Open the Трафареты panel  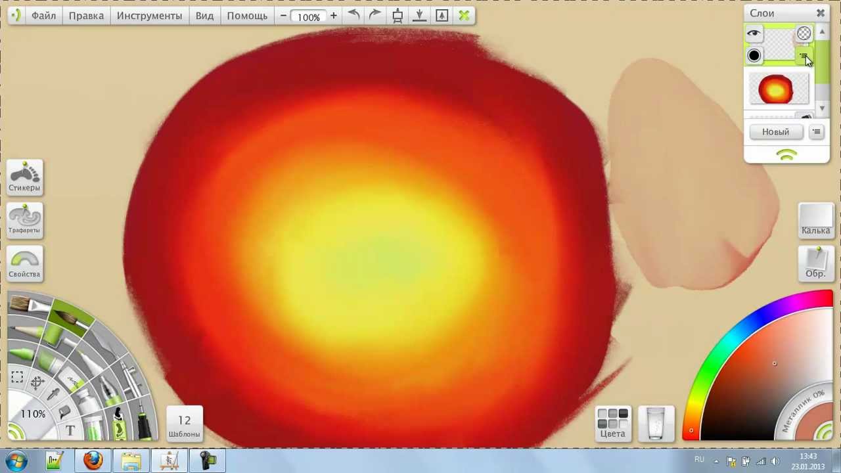pos(25,219)
